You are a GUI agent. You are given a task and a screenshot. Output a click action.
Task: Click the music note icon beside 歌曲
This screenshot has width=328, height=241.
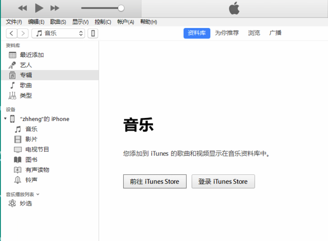tap(13, 85)
